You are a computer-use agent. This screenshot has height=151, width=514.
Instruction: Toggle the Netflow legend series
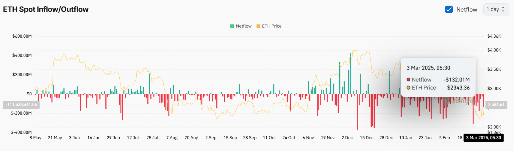[x=241, y=26]
